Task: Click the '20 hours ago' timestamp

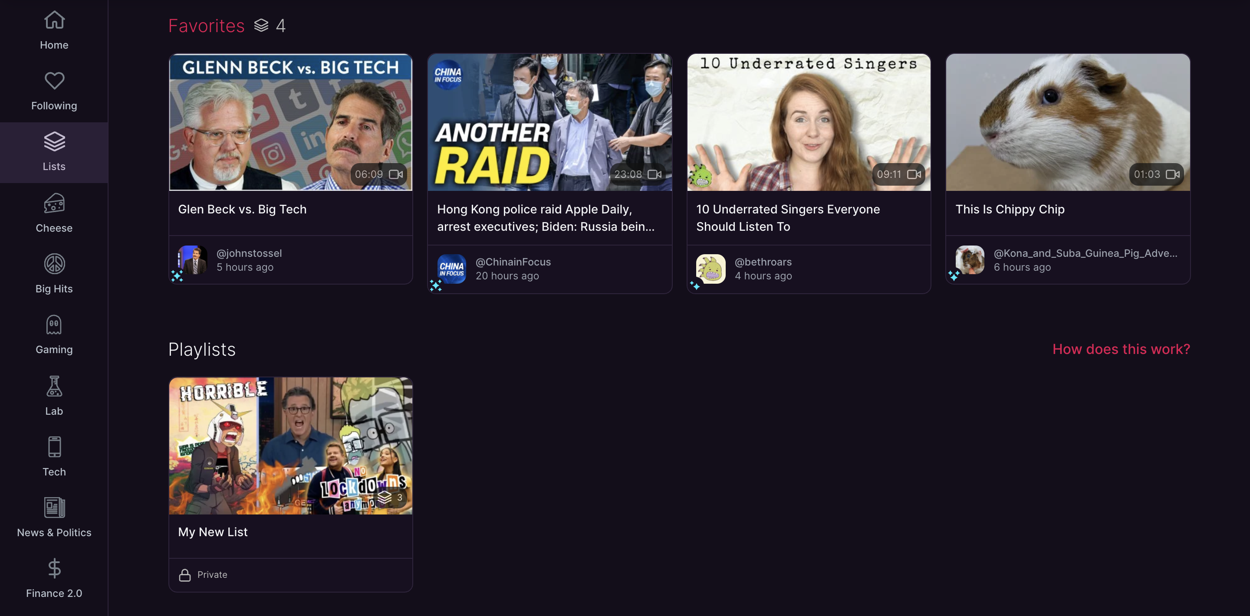Action: pyautogui.click(x=507, y=276)
